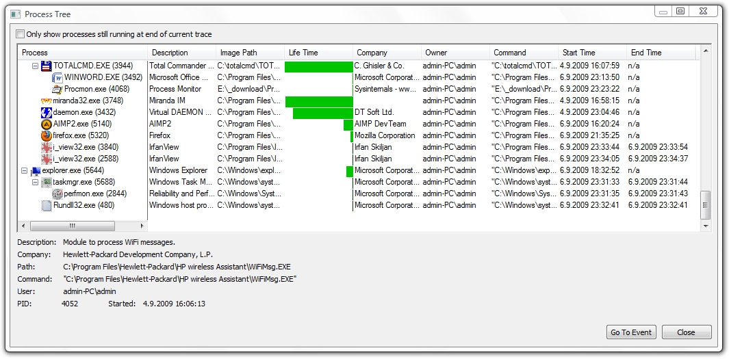Click the Go To Event button
Viewport: 729px width, 359px height.
coord(631,332)
